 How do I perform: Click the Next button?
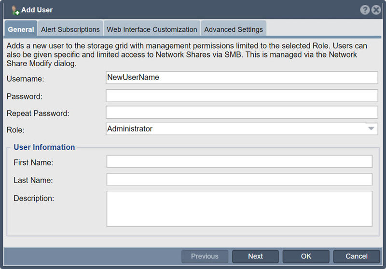[x=255, y=256]
